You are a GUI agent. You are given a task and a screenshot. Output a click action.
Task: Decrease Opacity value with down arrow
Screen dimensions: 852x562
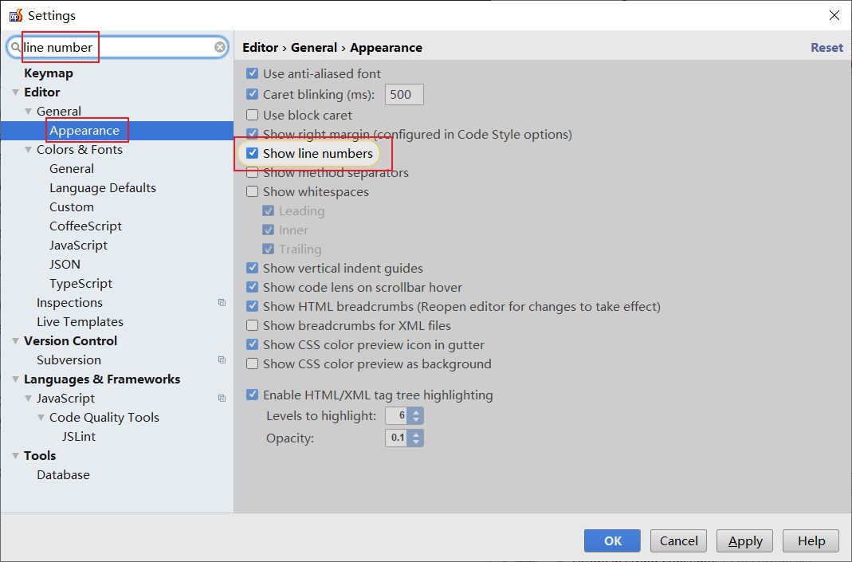coord(417,442)
